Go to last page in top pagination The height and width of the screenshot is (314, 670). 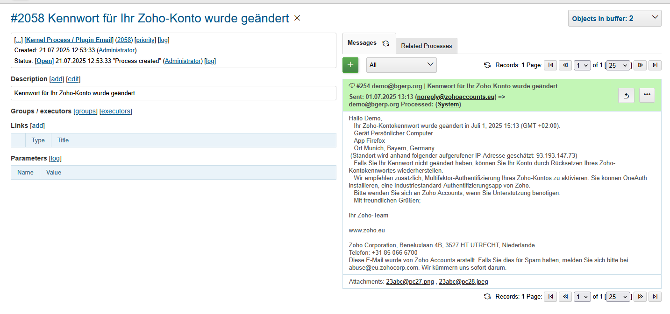(655, 65)
